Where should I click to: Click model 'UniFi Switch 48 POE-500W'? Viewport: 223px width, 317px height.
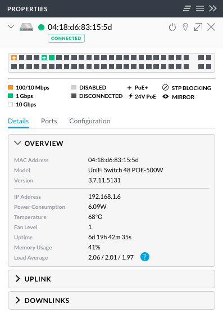pyautogui.click(x=126, y=170)
